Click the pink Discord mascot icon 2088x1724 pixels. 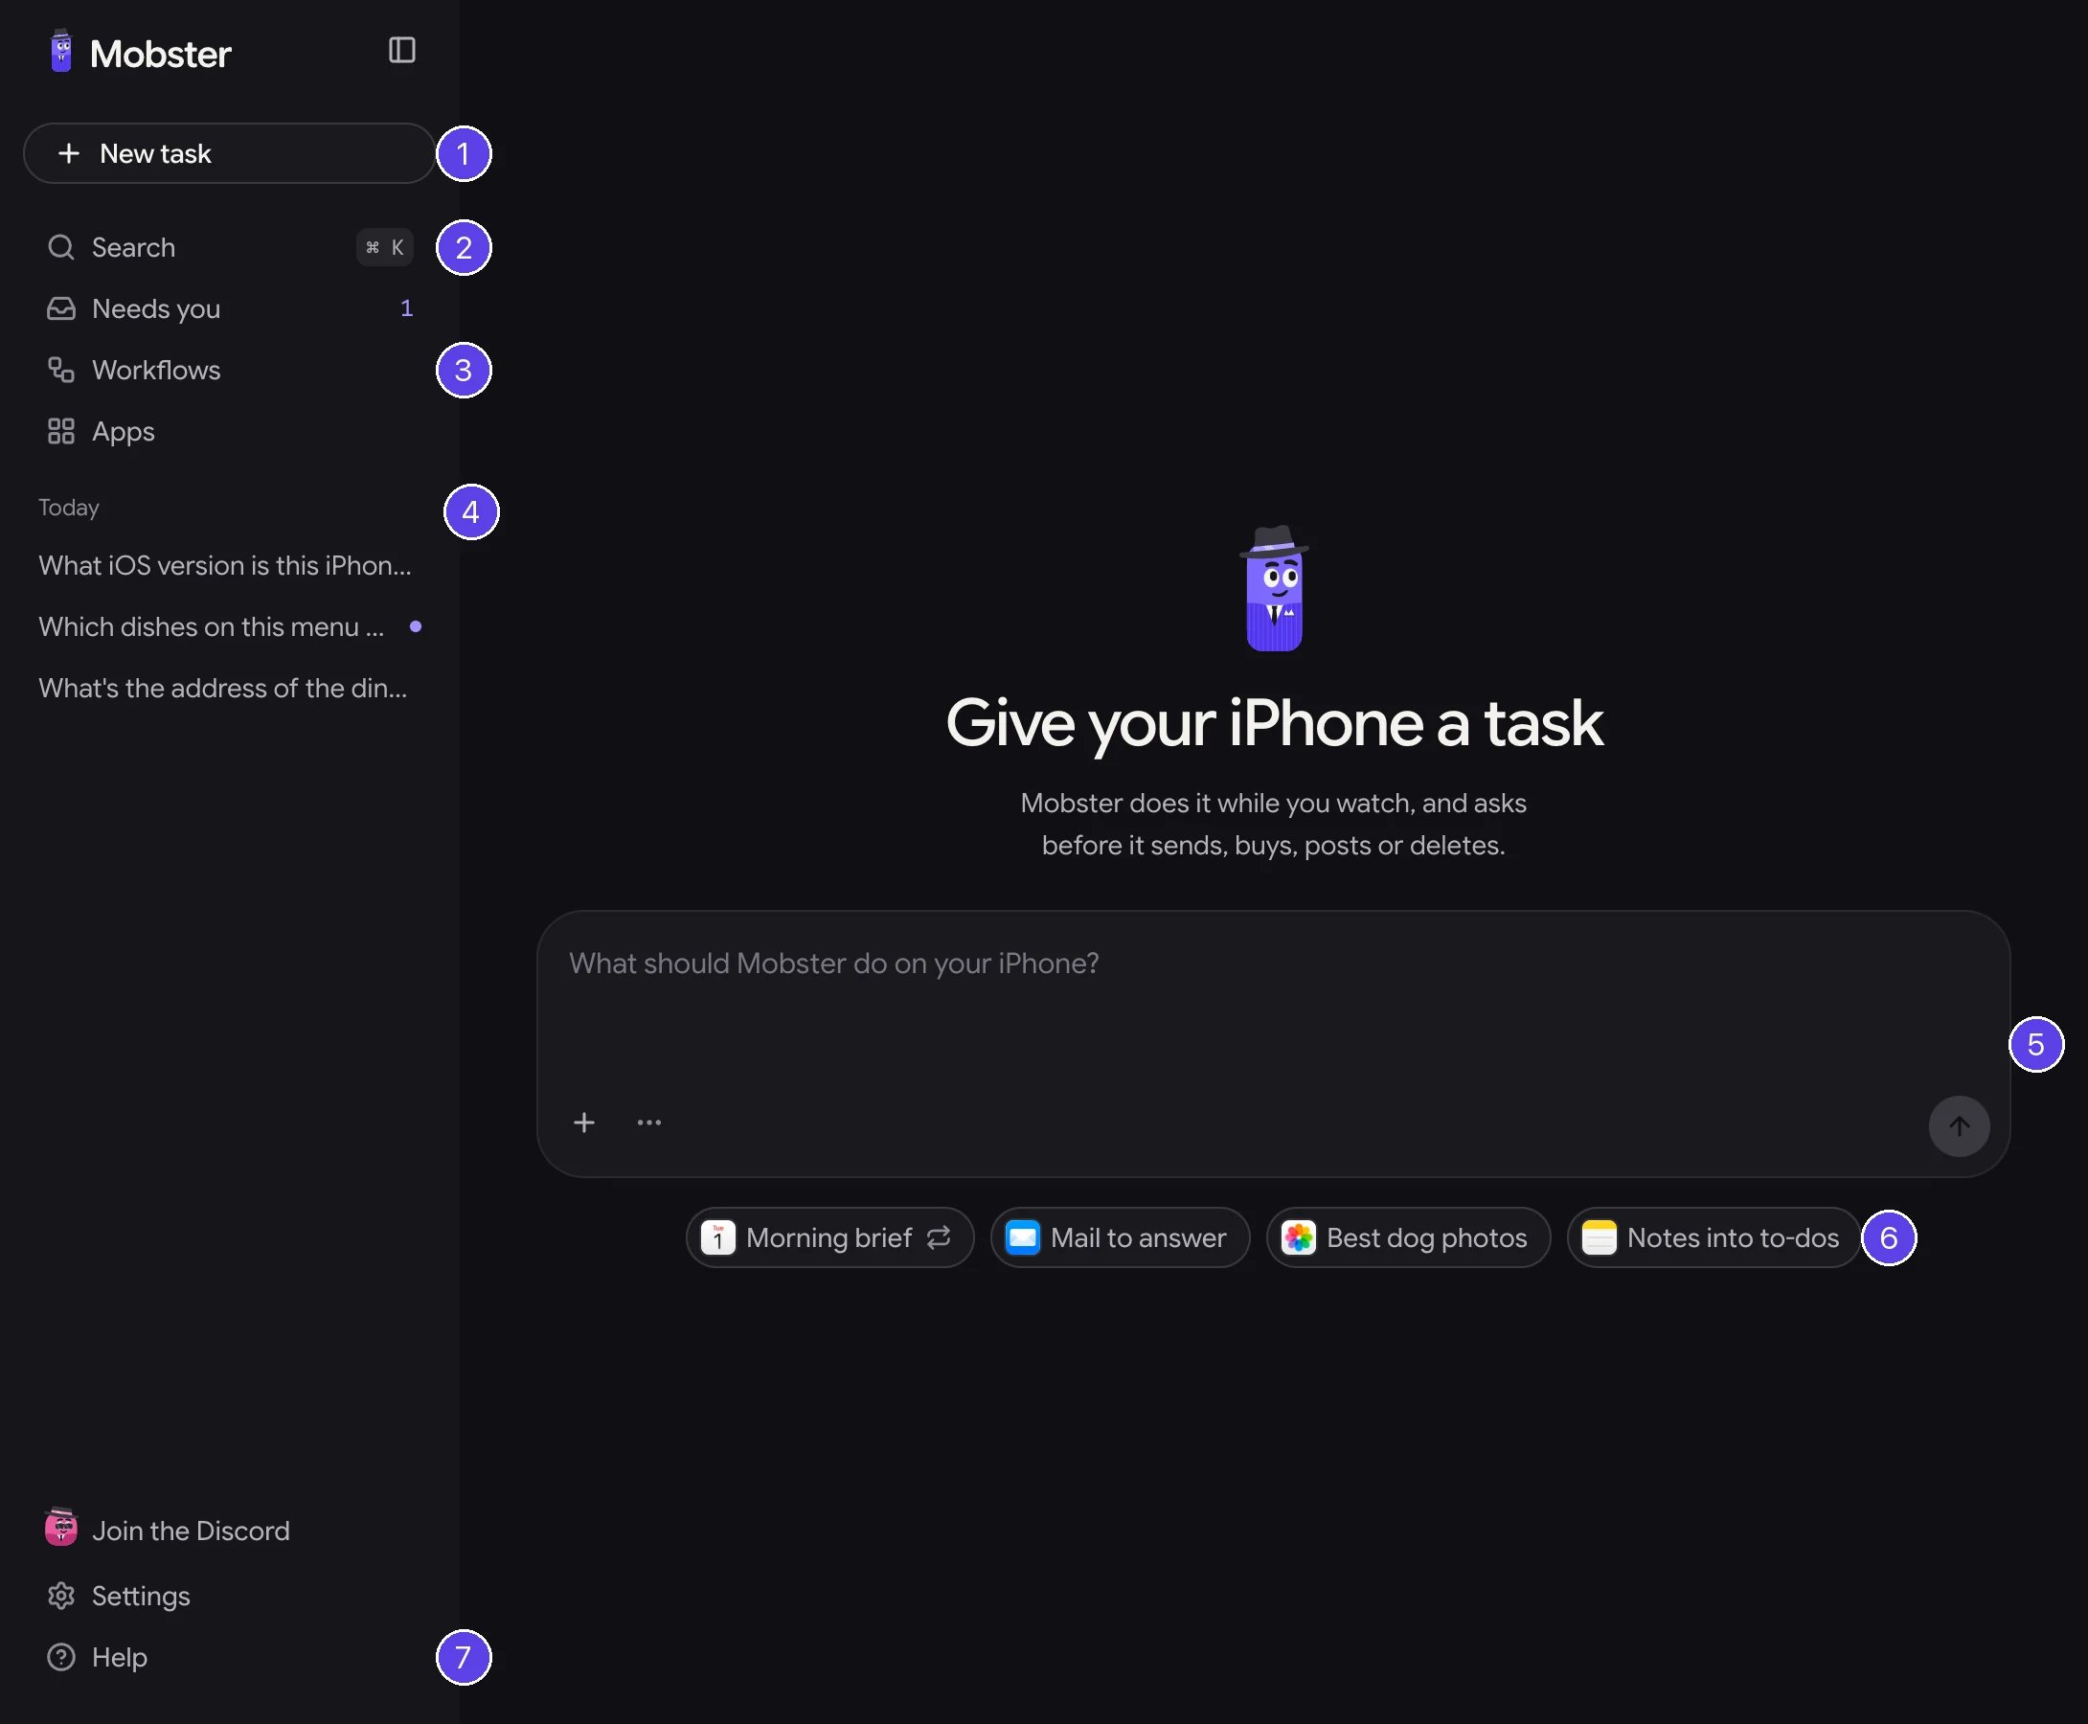pos(60,1527)
